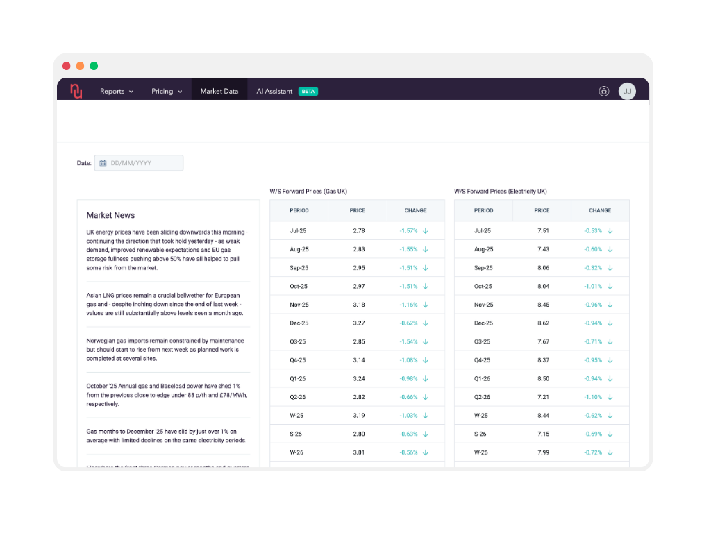
Task: Click the Market News heading
Action: coord(110,215)
